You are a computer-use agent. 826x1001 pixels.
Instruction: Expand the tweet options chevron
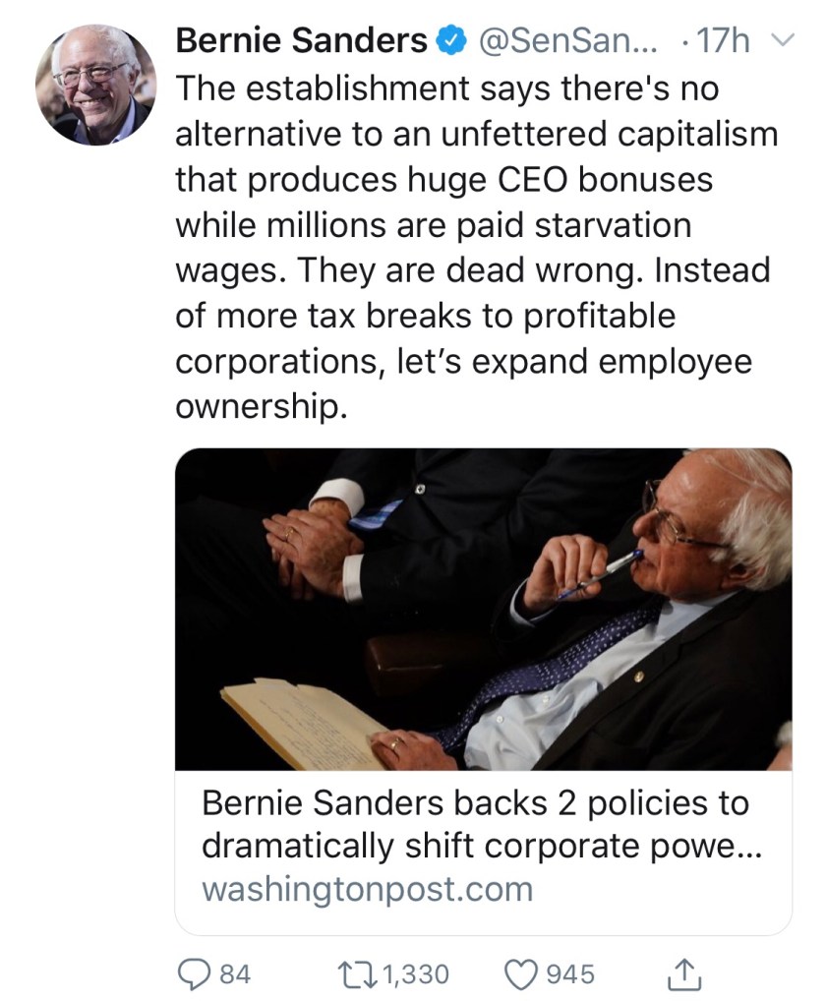click(784, 40)
